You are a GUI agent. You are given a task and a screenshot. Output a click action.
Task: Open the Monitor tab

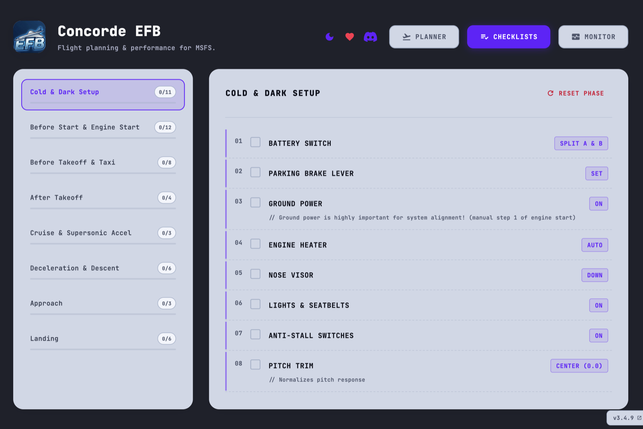pyautogui.click(x=593, y=37)
